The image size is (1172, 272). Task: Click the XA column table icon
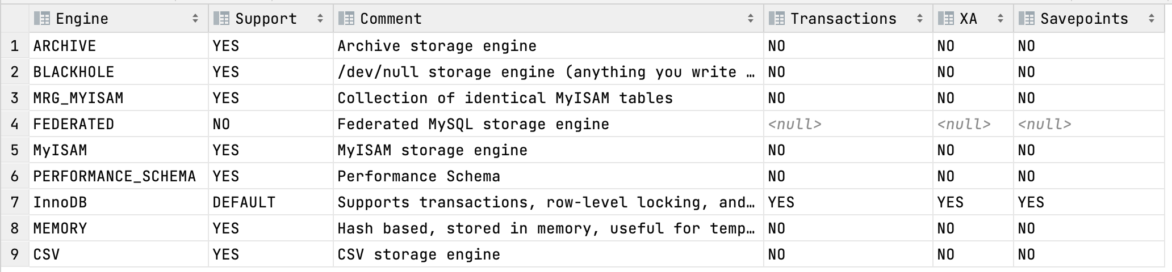[945, 19]
